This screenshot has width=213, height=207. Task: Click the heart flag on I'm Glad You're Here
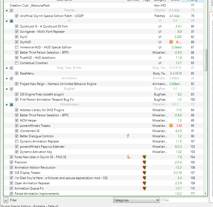(144, 178)
